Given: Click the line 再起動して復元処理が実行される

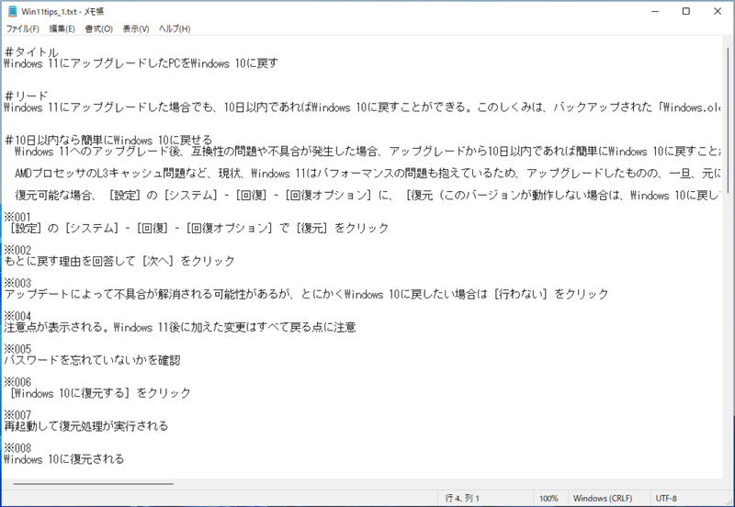Looking at the screenshot, I should click(x=86, y=426).
